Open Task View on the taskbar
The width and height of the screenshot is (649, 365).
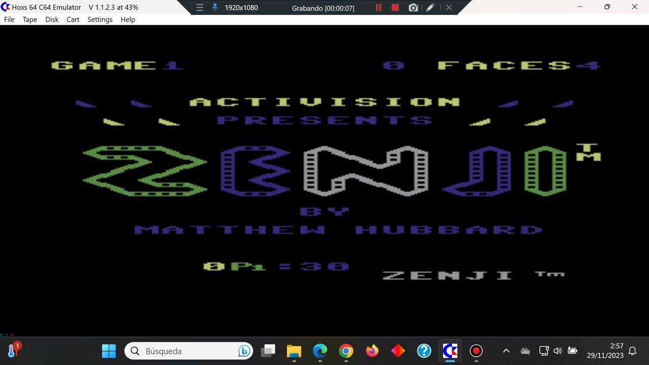268,351
